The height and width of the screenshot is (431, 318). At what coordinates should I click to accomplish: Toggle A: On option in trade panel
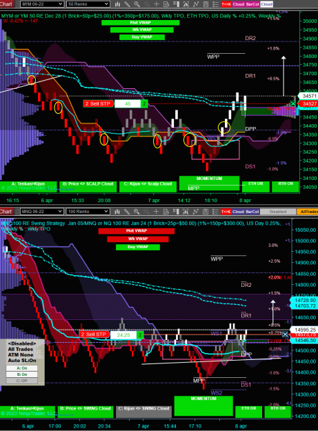pyautogui.click(x=21, y=368)
